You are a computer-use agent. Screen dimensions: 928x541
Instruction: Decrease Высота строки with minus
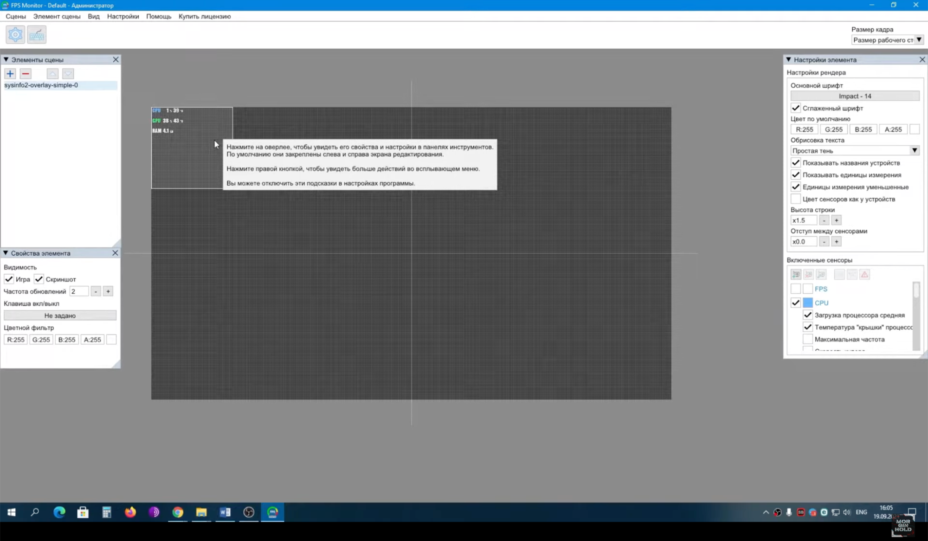(x=824, y=220)
